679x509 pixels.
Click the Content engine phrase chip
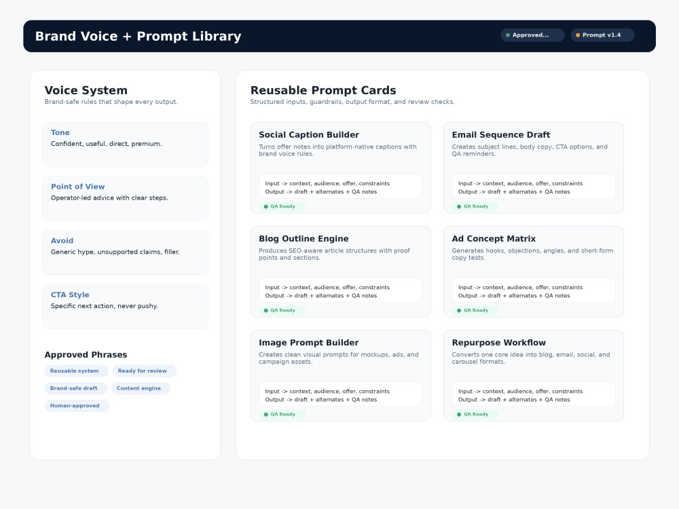click(x=141, y=388)
